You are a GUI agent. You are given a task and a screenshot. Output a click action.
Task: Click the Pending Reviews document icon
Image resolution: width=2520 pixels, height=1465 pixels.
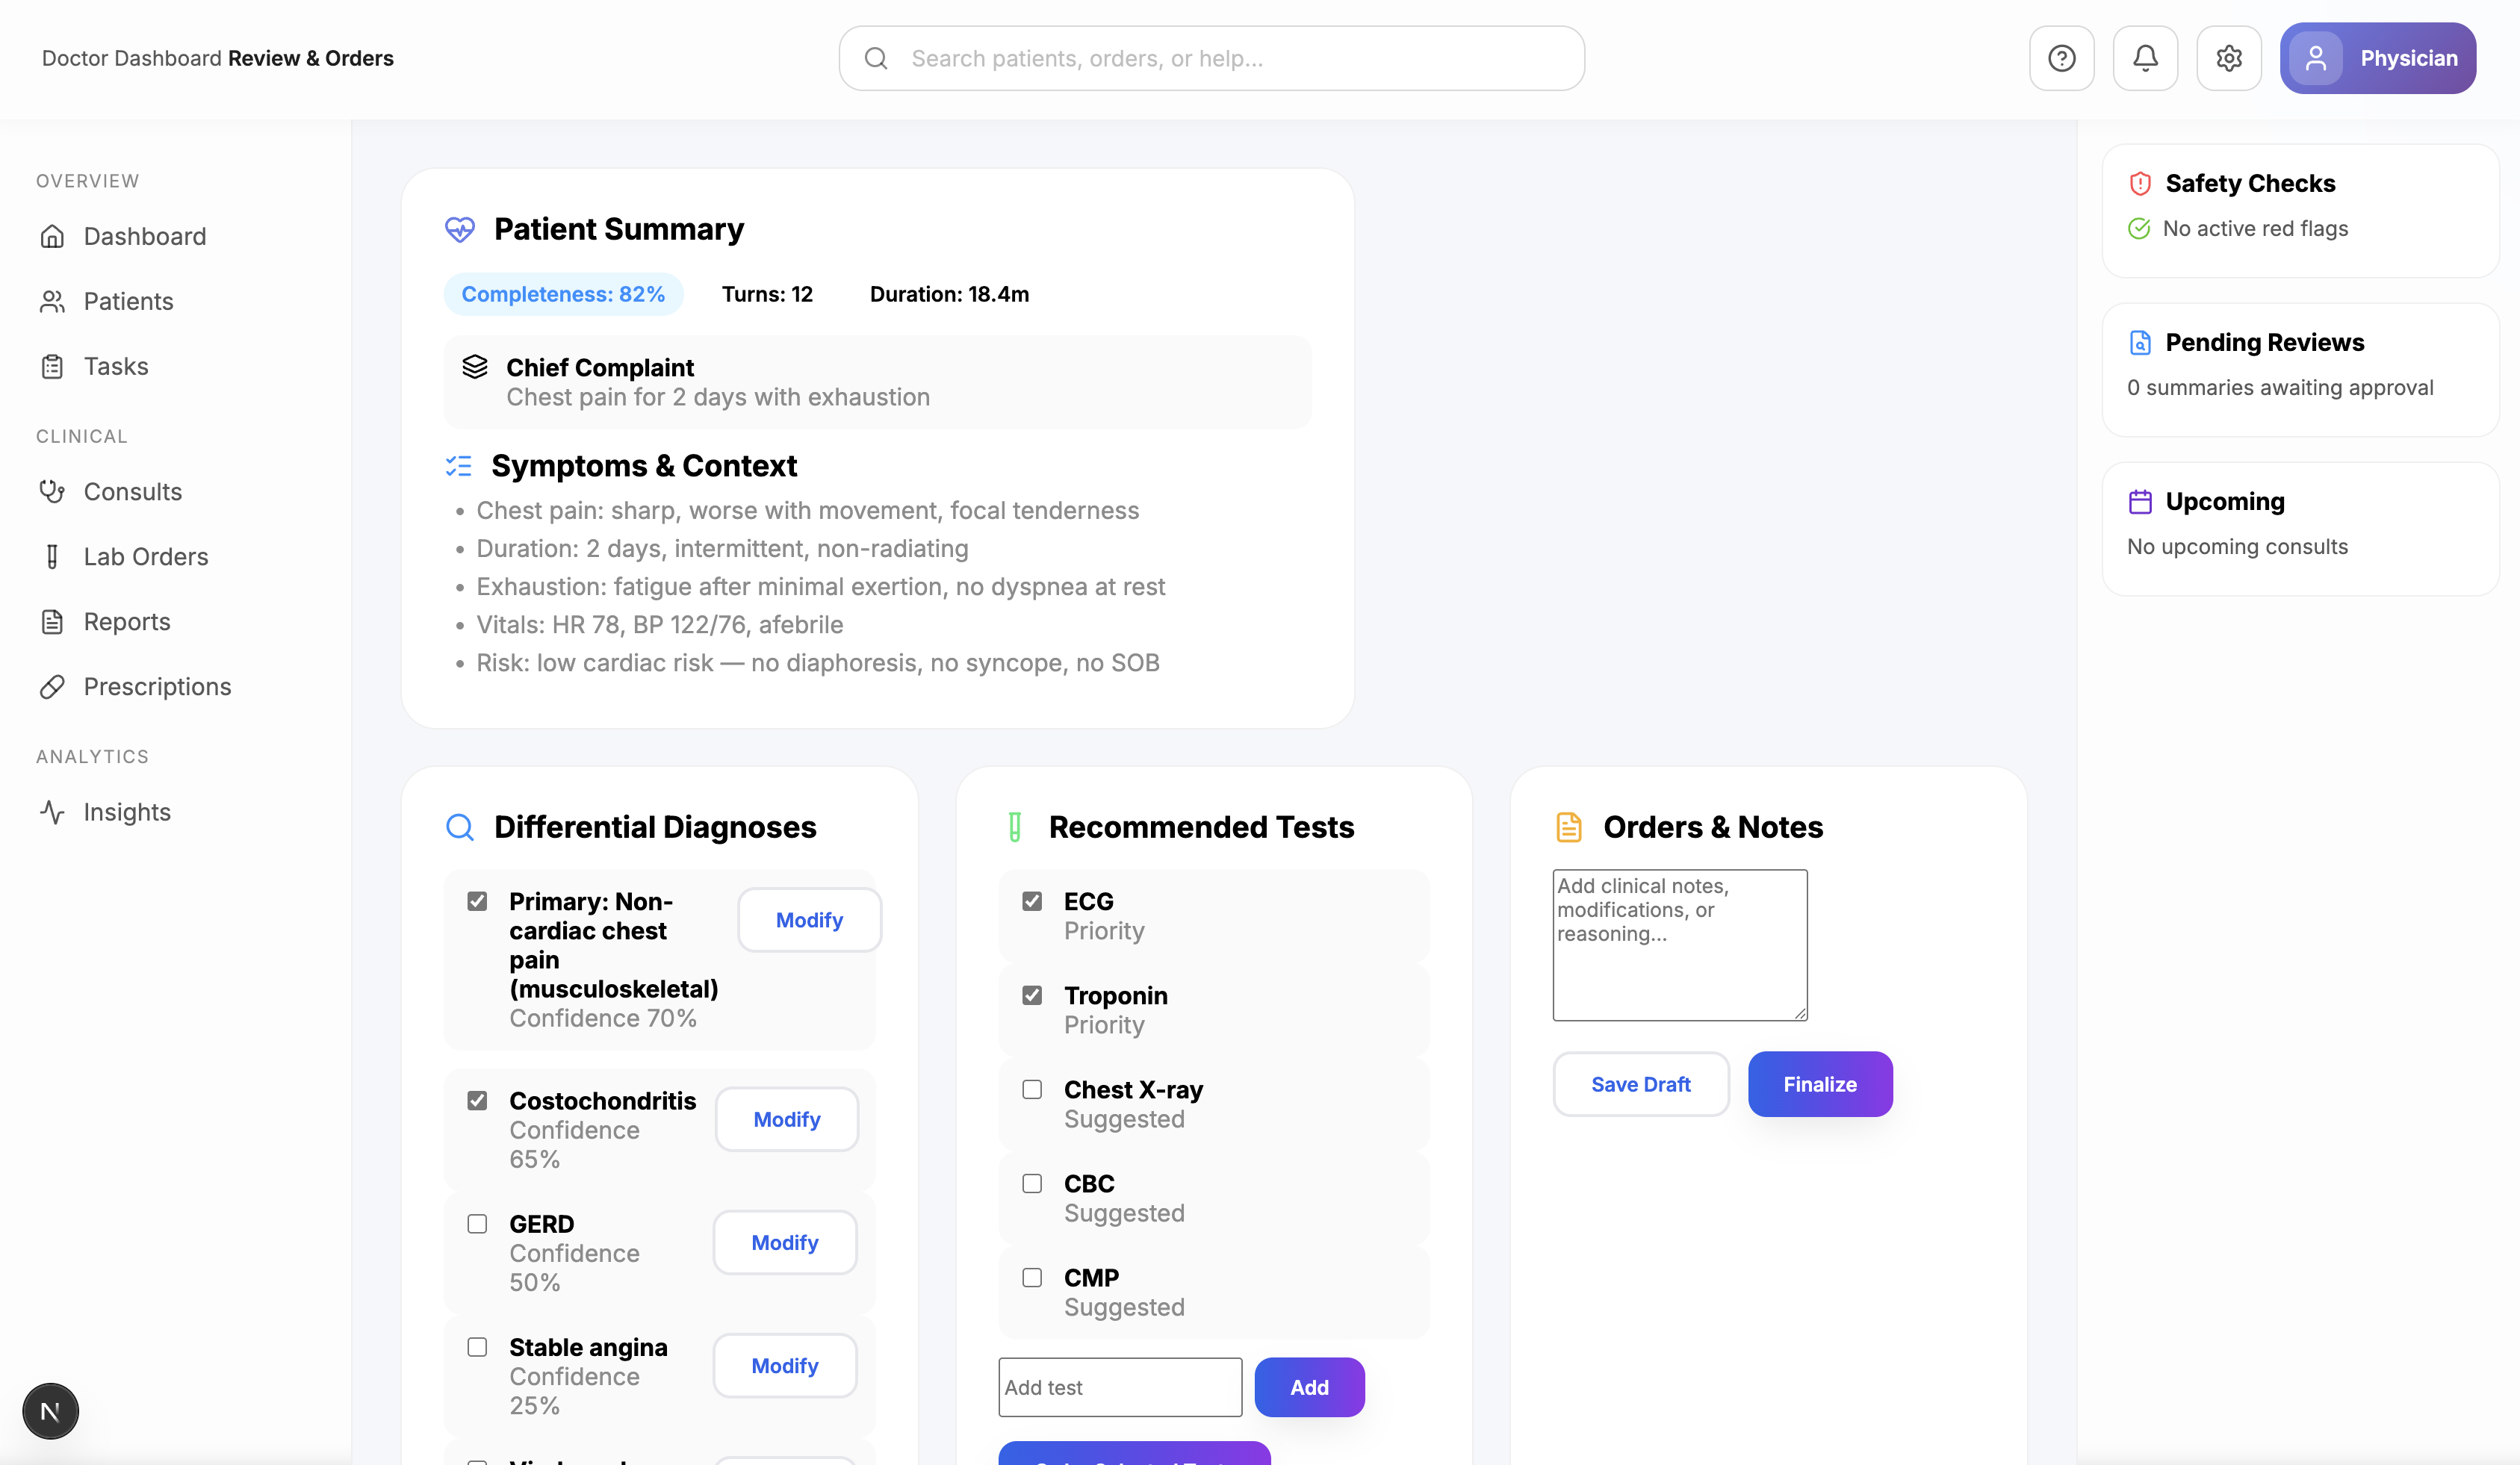(x=2139, y=342)
